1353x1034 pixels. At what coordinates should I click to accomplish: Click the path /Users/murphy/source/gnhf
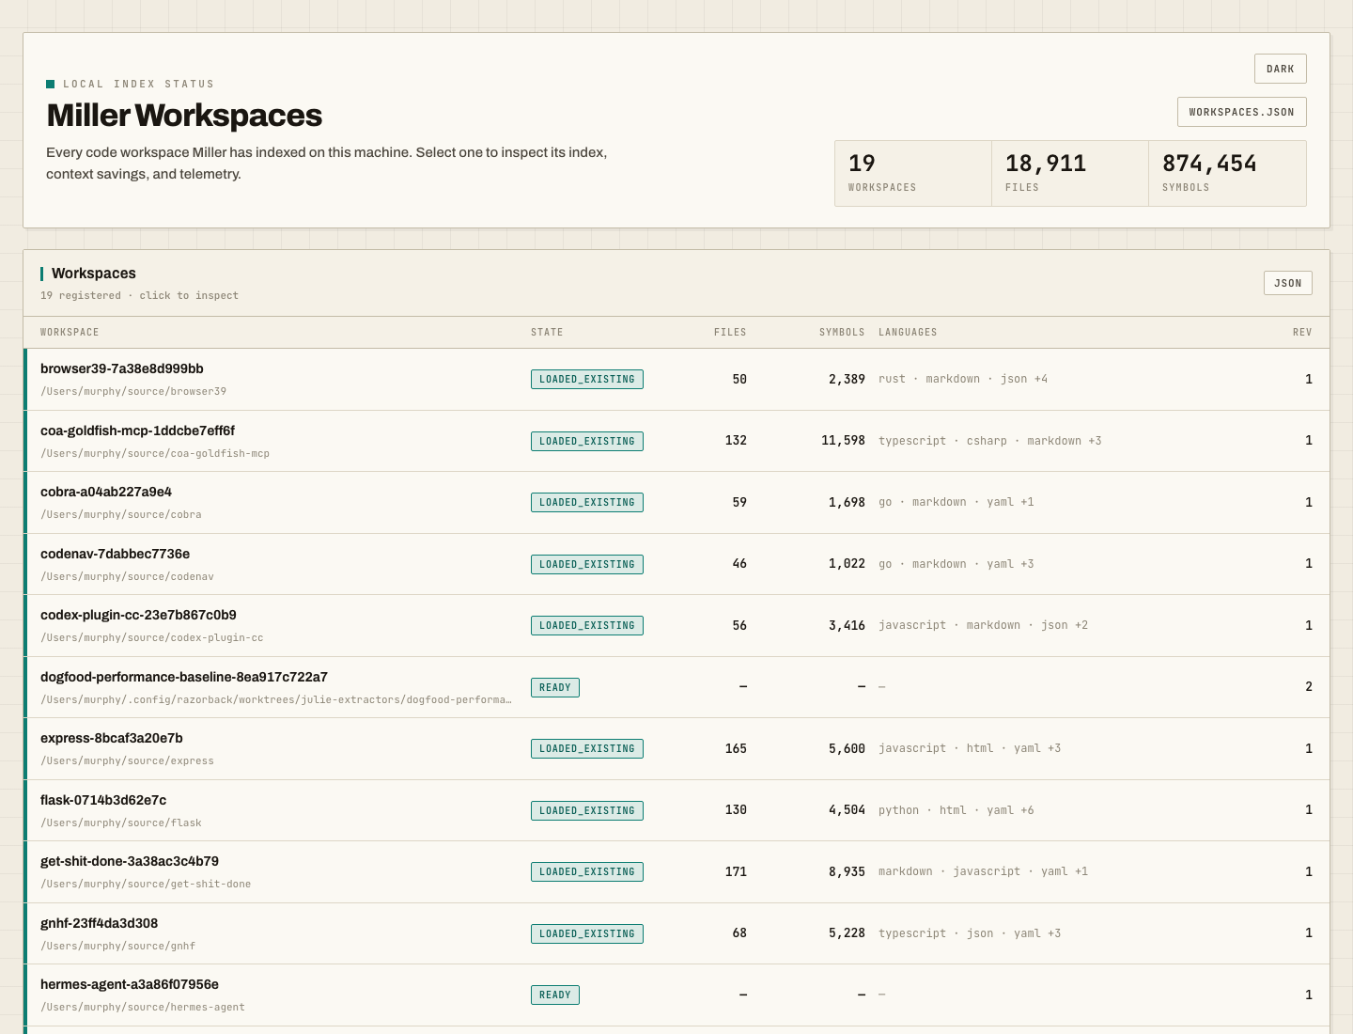(118, 947)
